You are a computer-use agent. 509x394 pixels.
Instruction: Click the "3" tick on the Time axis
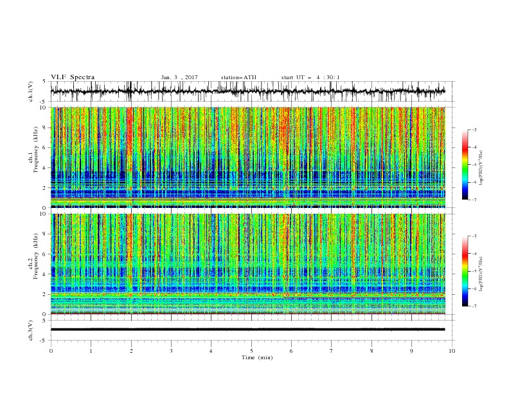pyautogui.click(x=171, y=351)
